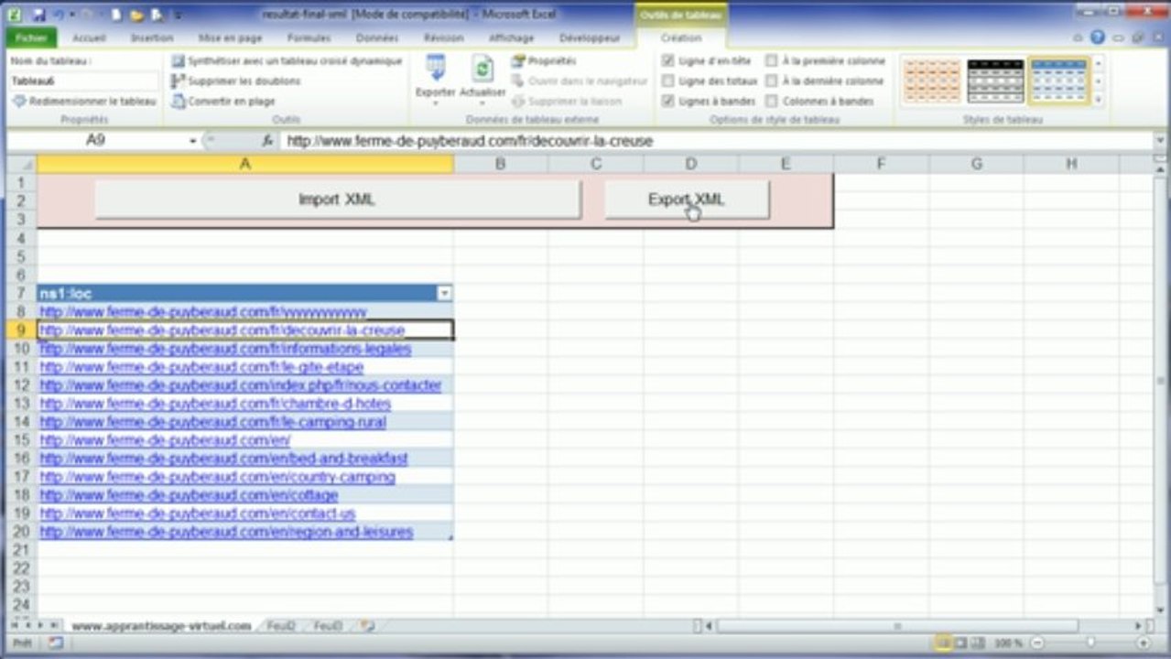1171x659 pixels.
Task: Switch to Normal view in status bar
Action: 943,643
